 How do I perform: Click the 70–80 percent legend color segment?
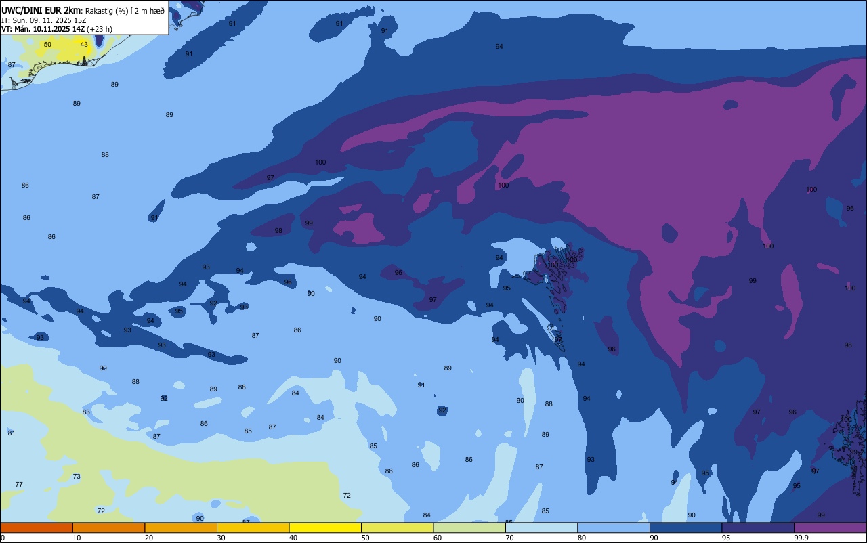(541, 527)
